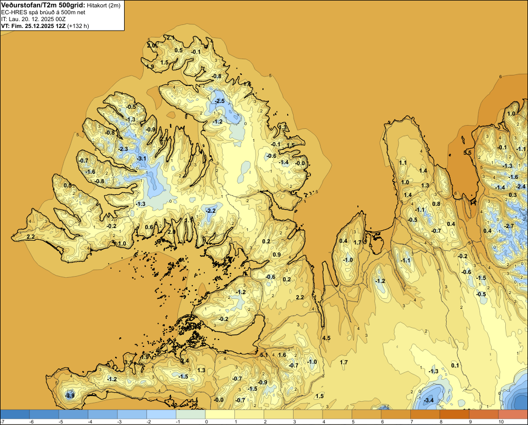The image size is (528, 425).
Task: Click the '0.9' temperature value
Action: pyautogui.click(x=277, y=254)
